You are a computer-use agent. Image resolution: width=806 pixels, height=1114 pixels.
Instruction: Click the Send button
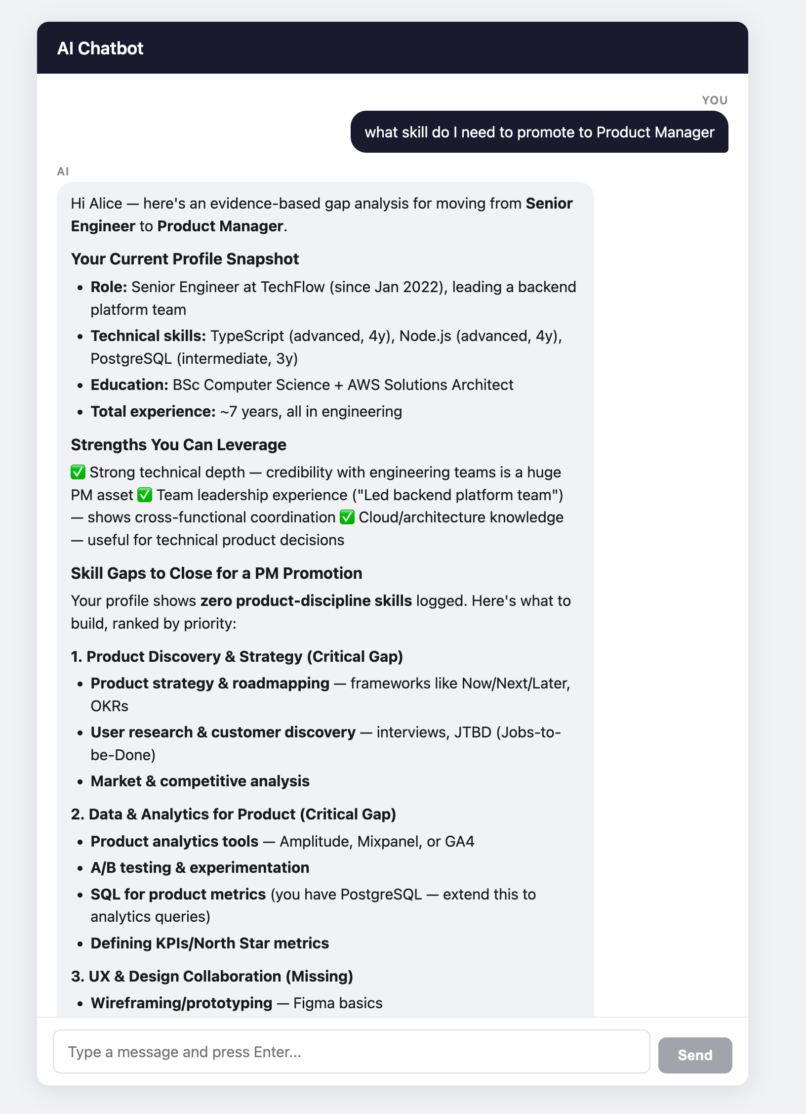(x=695, y=1055)
